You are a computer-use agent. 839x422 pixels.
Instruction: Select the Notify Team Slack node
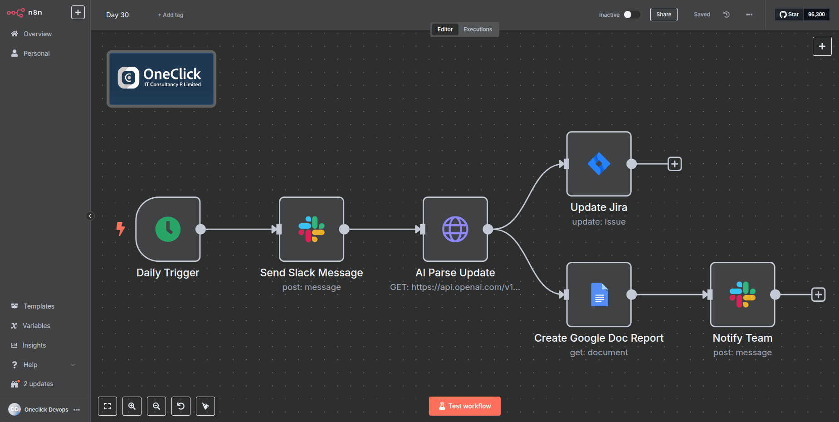coord(742,294)
